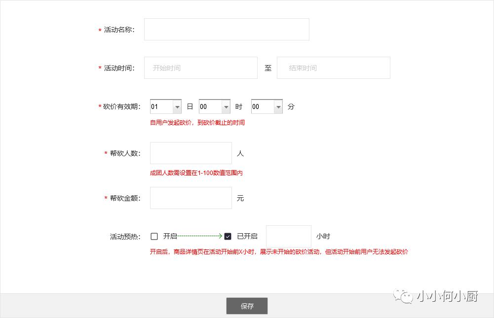This screenshot has height=318, width=494.
Task: Click the dropdown arrow of the 分 selector
Action: coord(278,106)
